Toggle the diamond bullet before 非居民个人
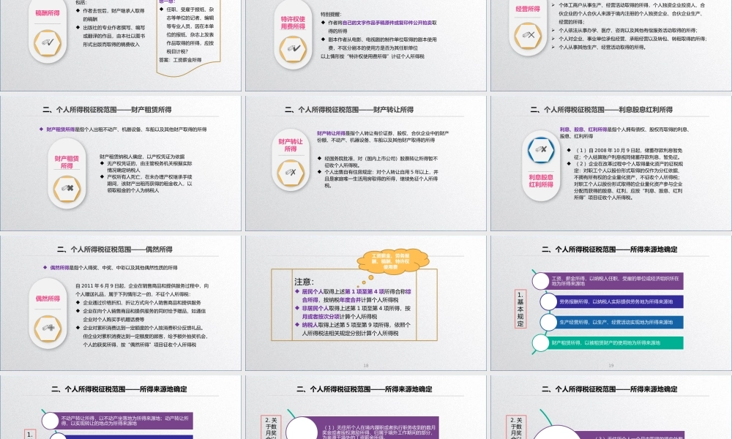 coord(296,308)
